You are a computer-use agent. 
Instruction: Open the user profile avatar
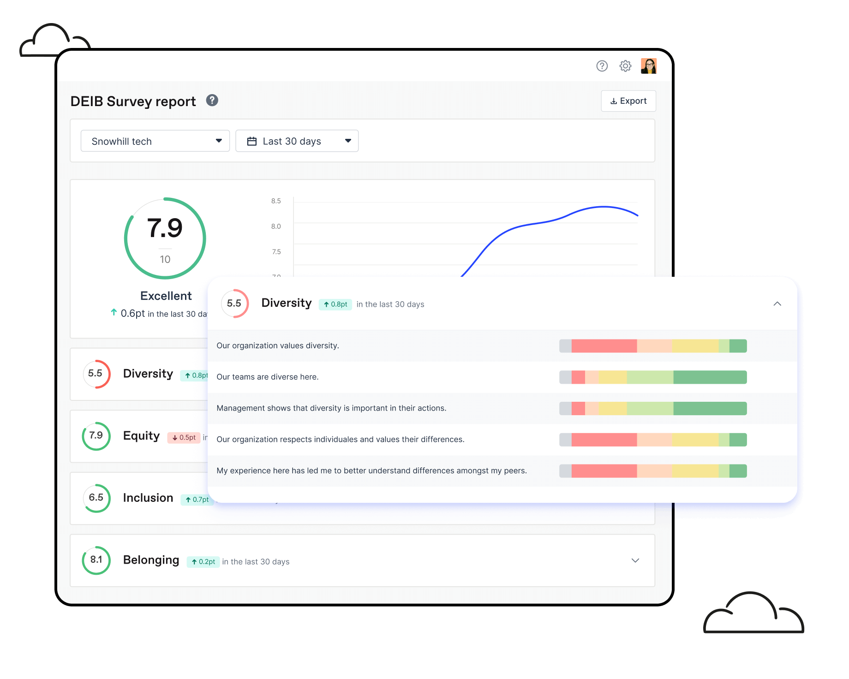pos(649,66)
